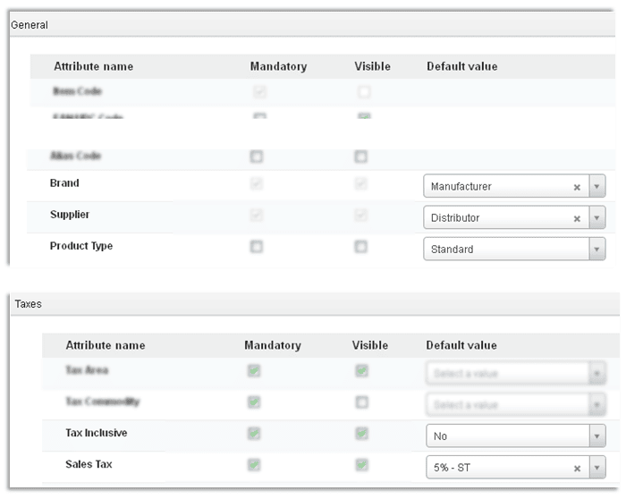Click the Tax Area default value field
This screenshot has height=499, width=626.
(506, 374)
